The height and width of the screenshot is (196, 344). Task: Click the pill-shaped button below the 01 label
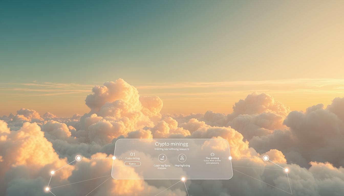132,164
